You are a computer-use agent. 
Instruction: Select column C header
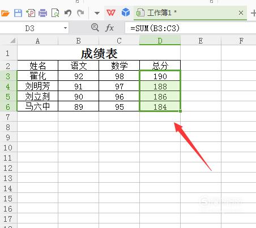tap(119, 41)
